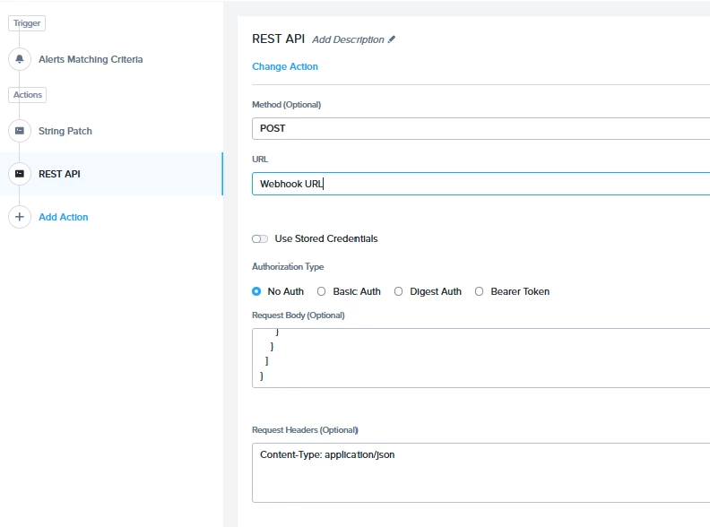Click the String Patch step icon
710x527 pixels.
click(x=20, y=131)
